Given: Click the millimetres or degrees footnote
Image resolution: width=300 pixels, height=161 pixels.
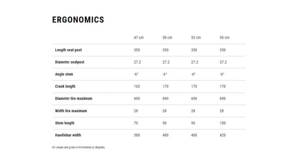Looking at the screenshot, I should (x=79, y=147).
